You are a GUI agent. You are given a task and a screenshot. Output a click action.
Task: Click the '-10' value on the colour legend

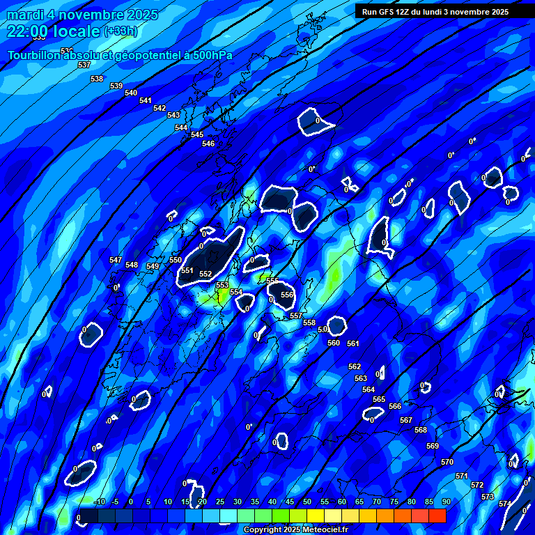[100, 502]
